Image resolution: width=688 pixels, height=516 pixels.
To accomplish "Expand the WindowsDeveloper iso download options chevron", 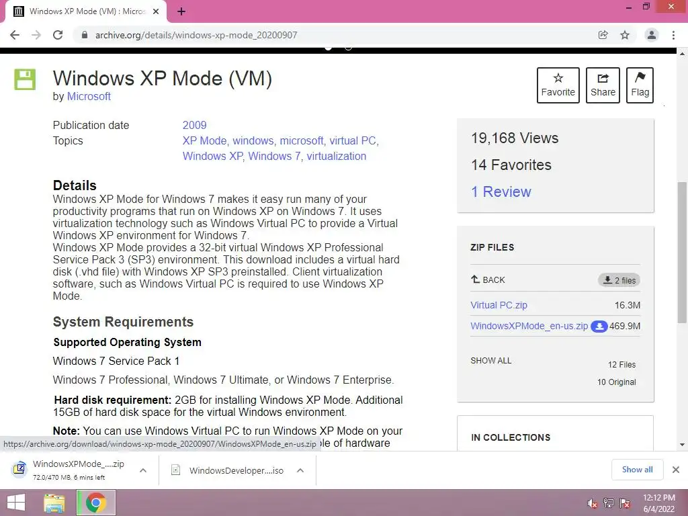I will (x=300, y=470).
